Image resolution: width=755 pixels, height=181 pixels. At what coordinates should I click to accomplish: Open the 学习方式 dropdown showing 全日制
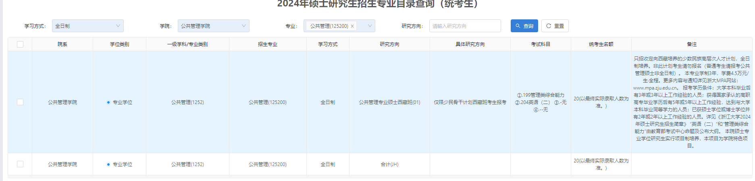87,26
